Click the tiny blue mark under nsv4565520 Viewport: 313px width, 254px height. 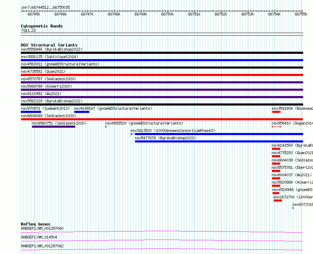point(106,127)
